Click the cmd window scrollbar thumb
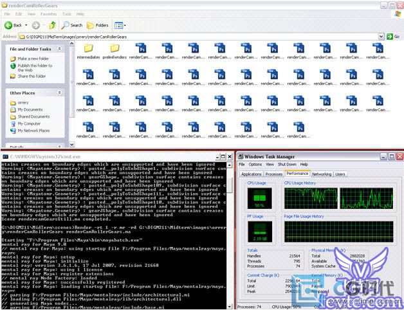This screenshot has width=404, height=310. pos(229,185)
